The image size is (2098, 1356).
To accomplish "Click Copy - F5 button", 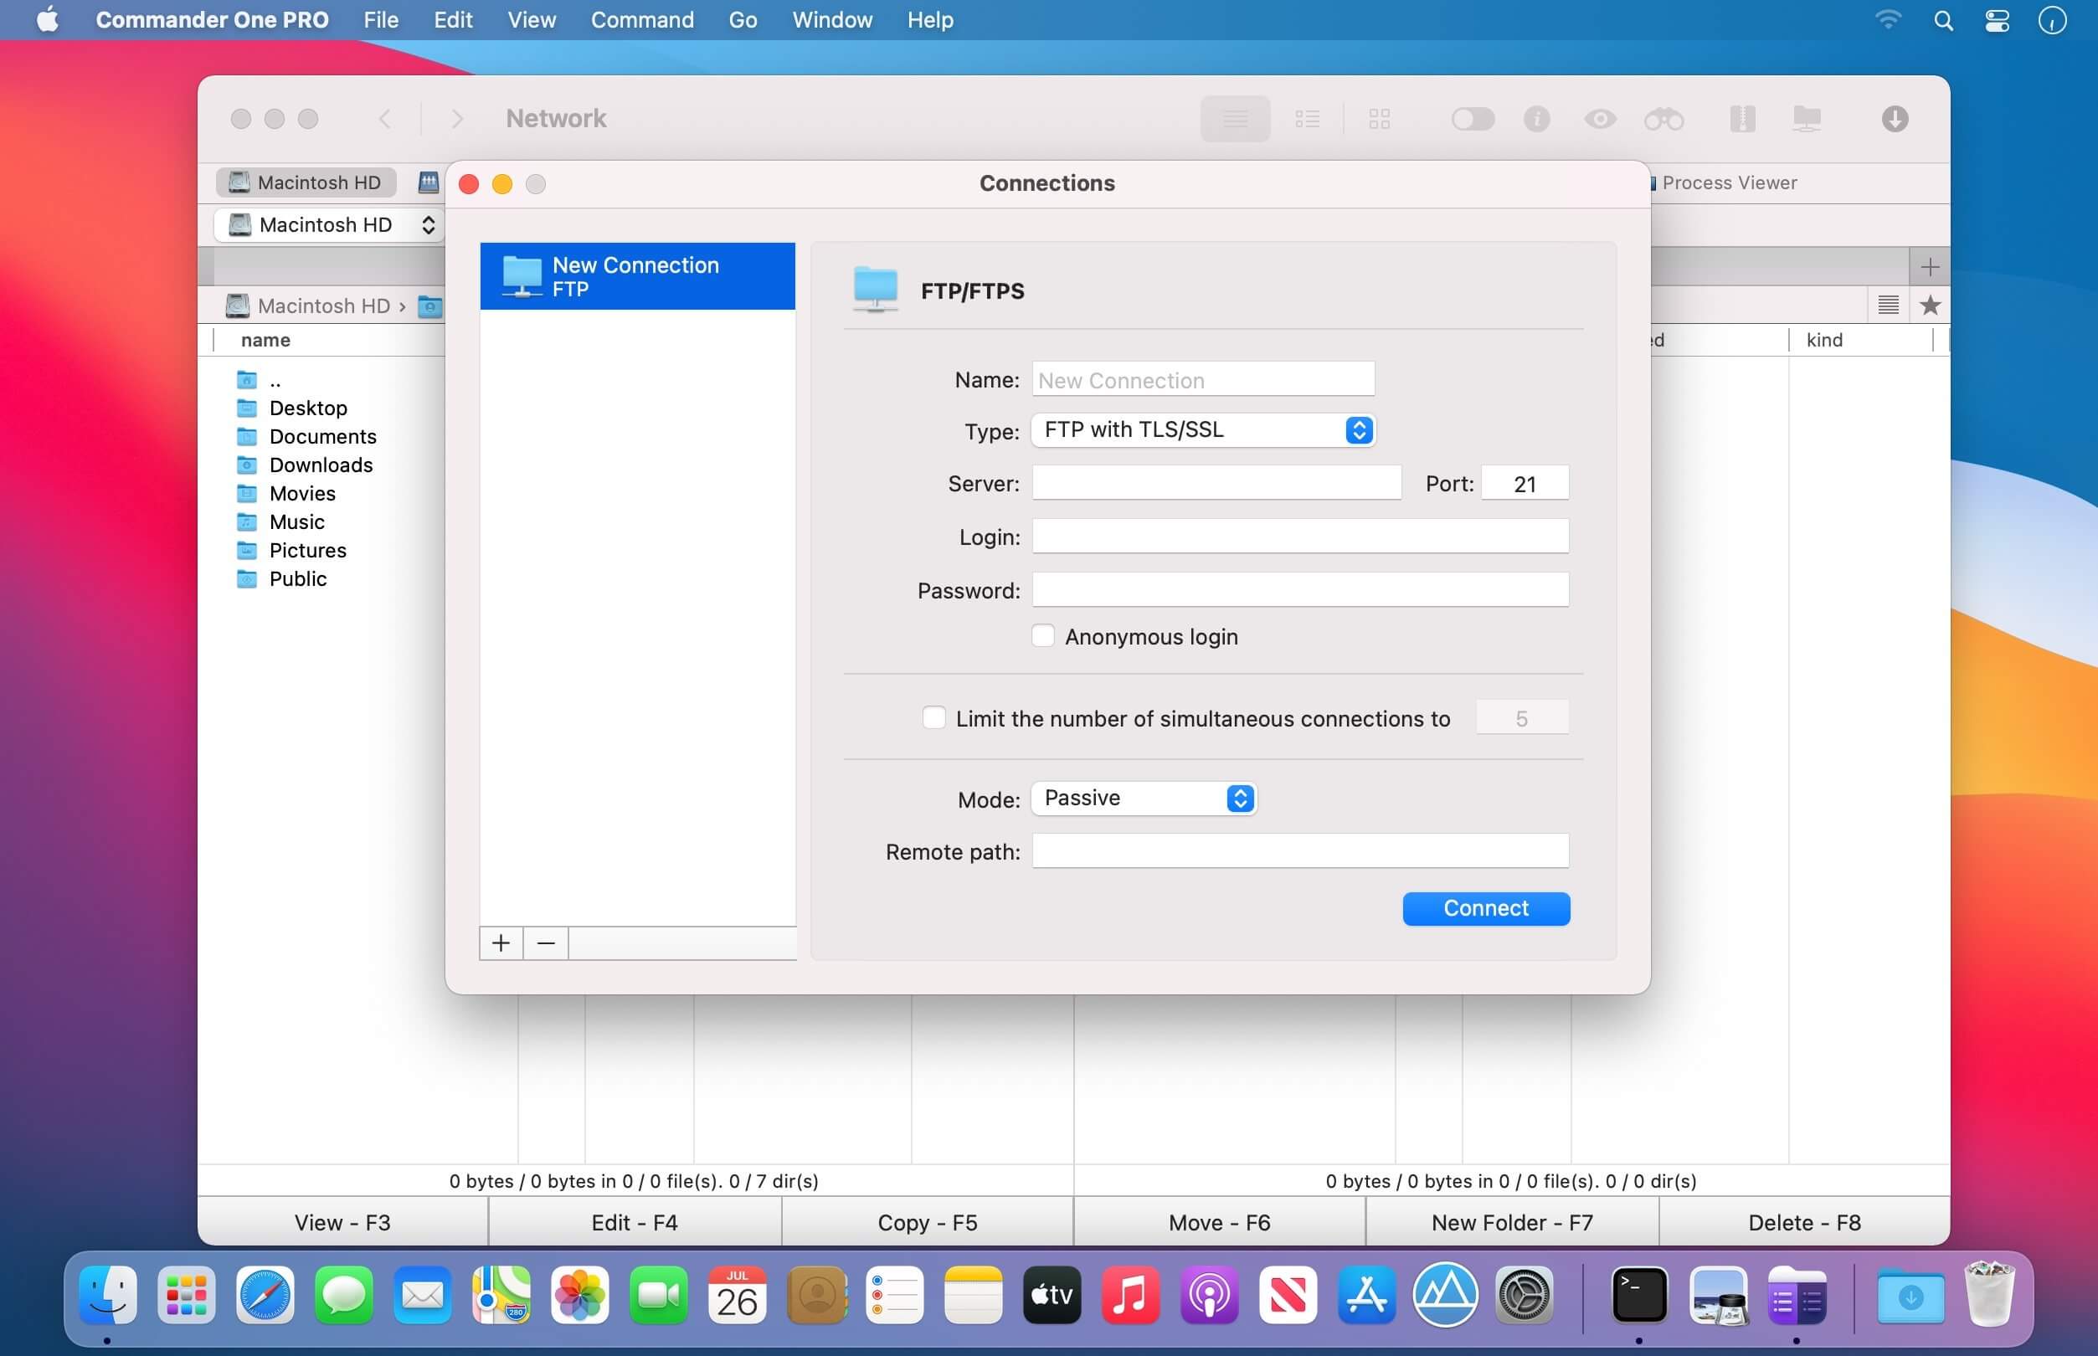I will click(927, 1222).
